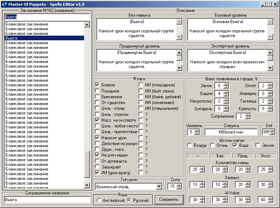The width and height of the screenshot is (280, 208).
Task: Uncheck the Боевое flag checkbox
Action: tap(97, 85)
